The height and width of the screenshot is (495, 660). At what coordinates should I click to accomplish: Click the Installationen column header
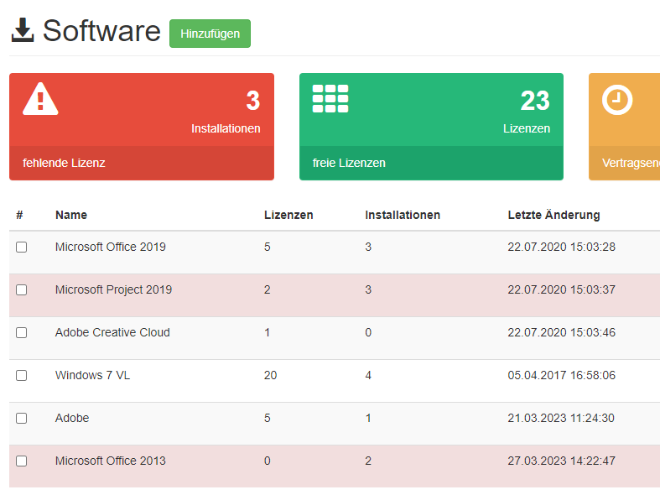(403, 215)
